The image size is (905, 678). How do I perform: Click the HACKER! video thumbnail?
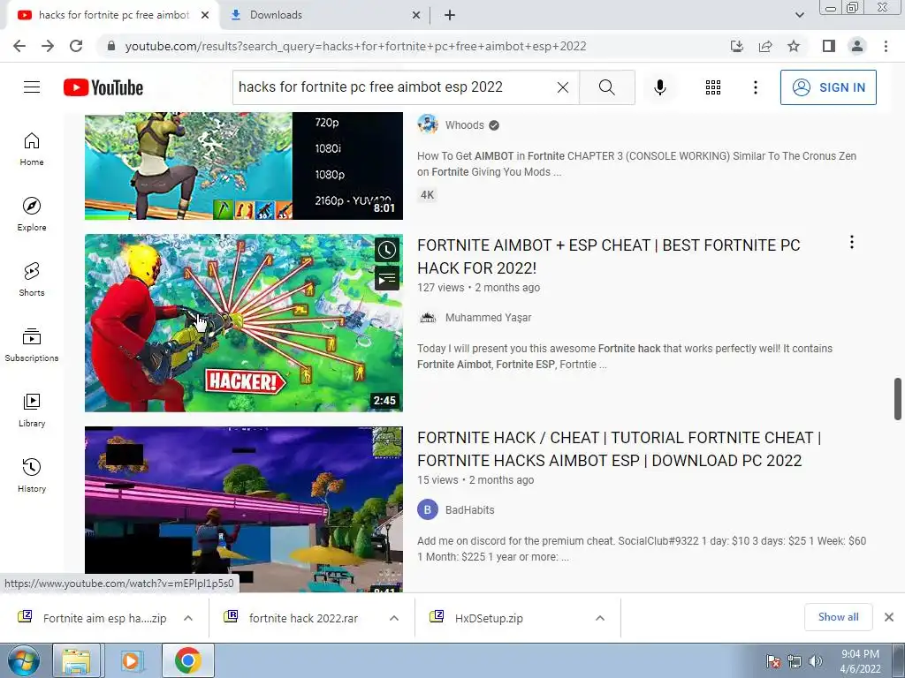pos(244,323)
